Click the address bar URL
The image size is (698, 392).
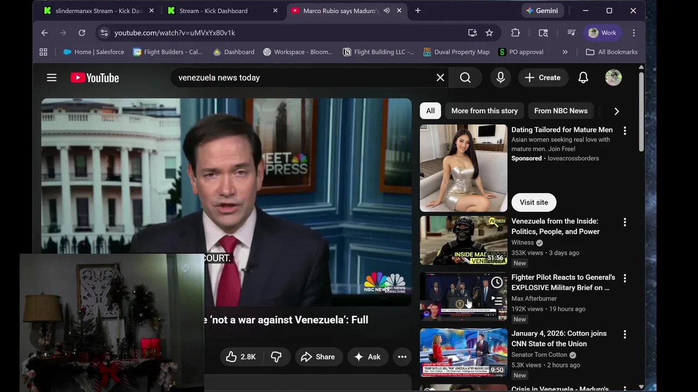(x=174, y=33)
